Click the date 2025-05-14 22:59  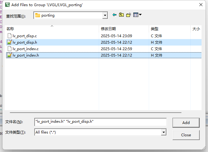click(x=116, y=49)
